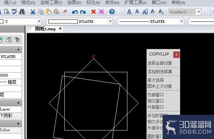
Task: Open the 绘图(D) menu
Action: point(74,3)
